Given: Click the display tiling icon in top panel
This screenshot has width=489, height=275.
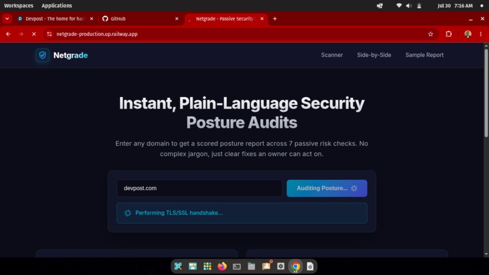Looking at the screenshot, I should point(380,5).
